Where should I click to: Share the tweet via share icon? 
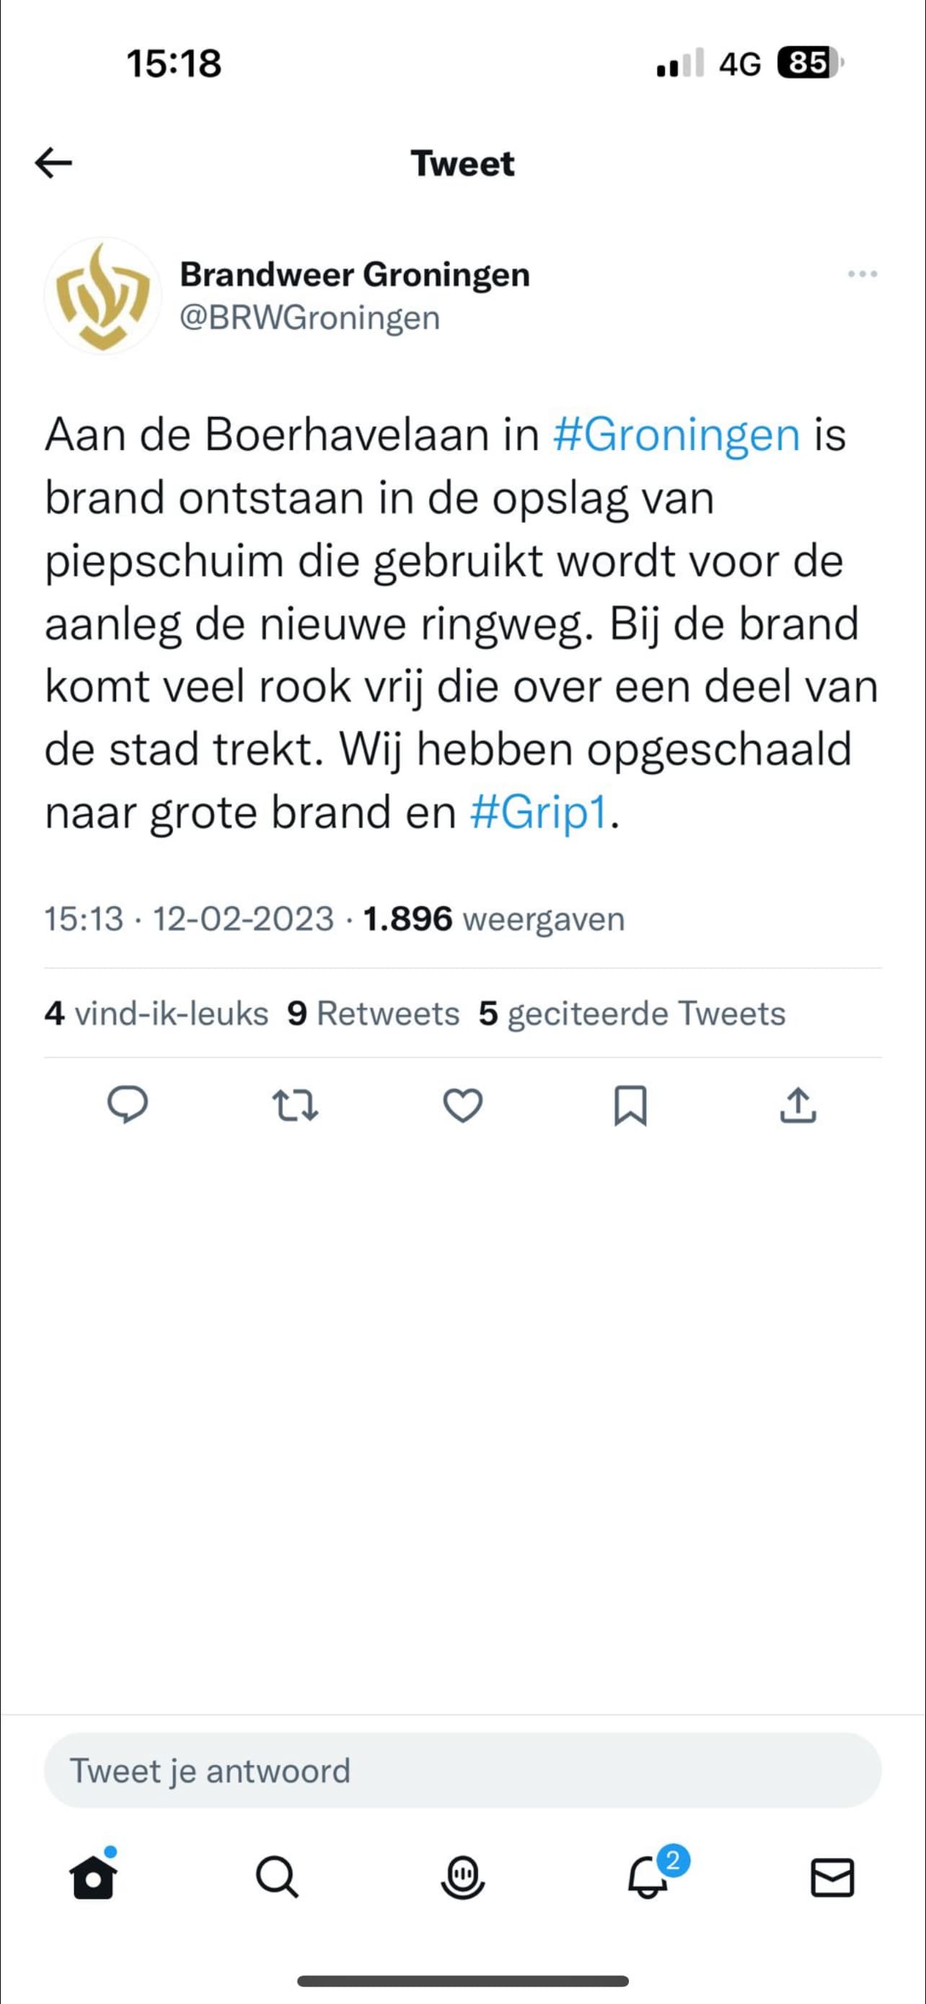[798, 1105]
